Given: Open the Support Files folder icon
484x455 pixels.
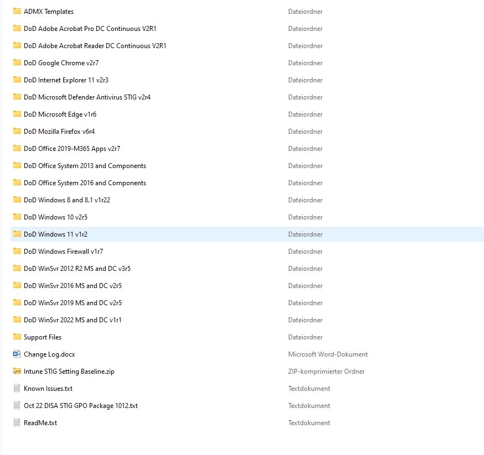Looking at the screenshot, I should (x=16, y=337).
